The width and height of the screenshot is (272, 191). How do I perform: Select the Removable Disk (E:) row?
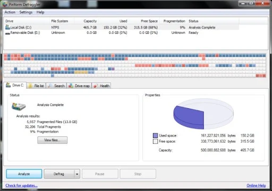pyautogui.click(x=122, y=33)
